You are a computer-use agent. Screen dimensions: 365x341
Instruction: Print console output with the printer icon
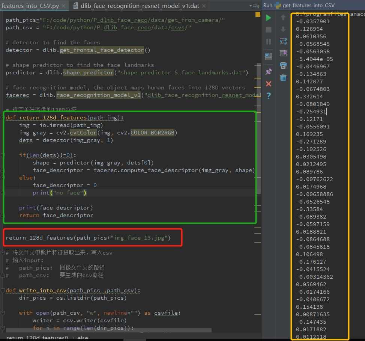coord(283,65)
